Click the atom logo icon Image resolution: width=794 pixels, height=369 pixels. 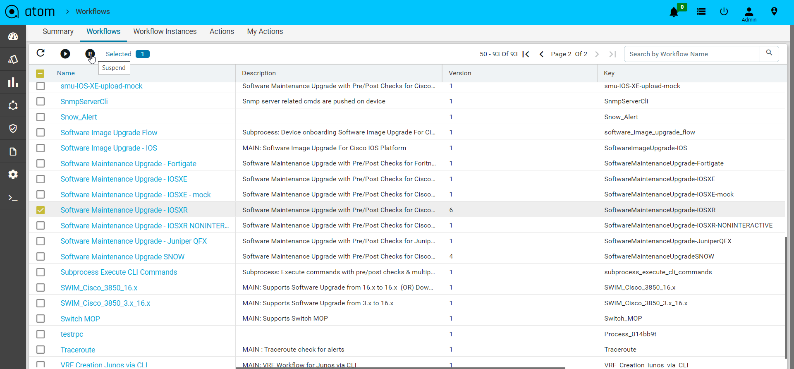coord(12,12)
